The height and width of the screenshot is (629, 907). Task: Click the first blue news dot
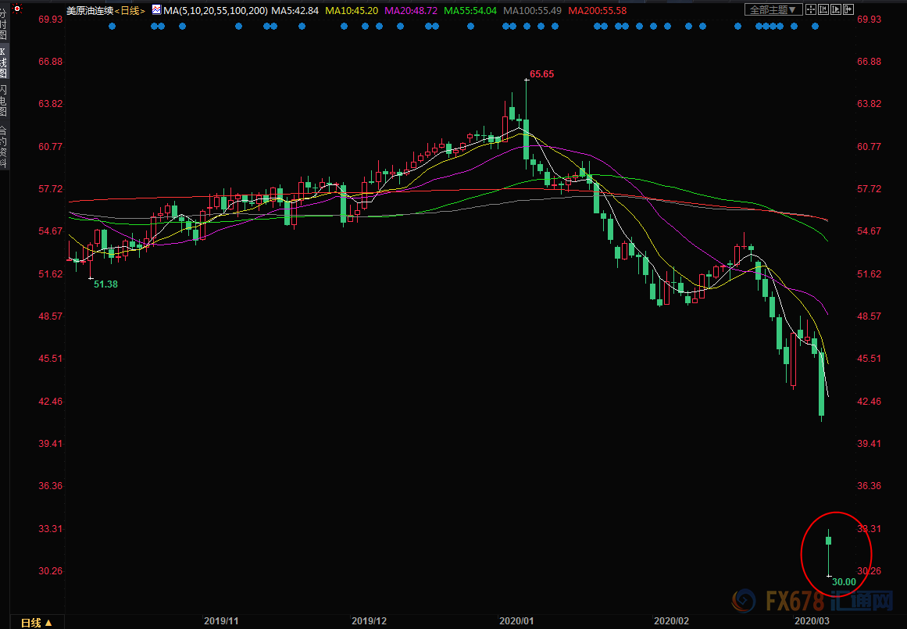112,27
